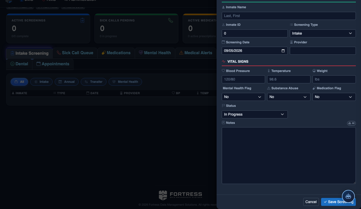Open the Screening Type dropdown
The image size is (361, 209).
click(x=323, y=33)
